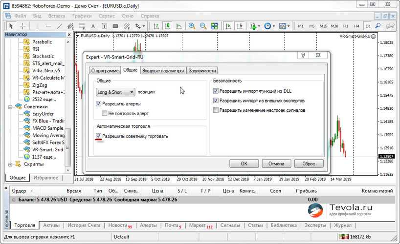Uncheck 'Разрешить советнику торговать' checkbox
The width and height of the screenshot is (400, 244).
coord(99,136)
